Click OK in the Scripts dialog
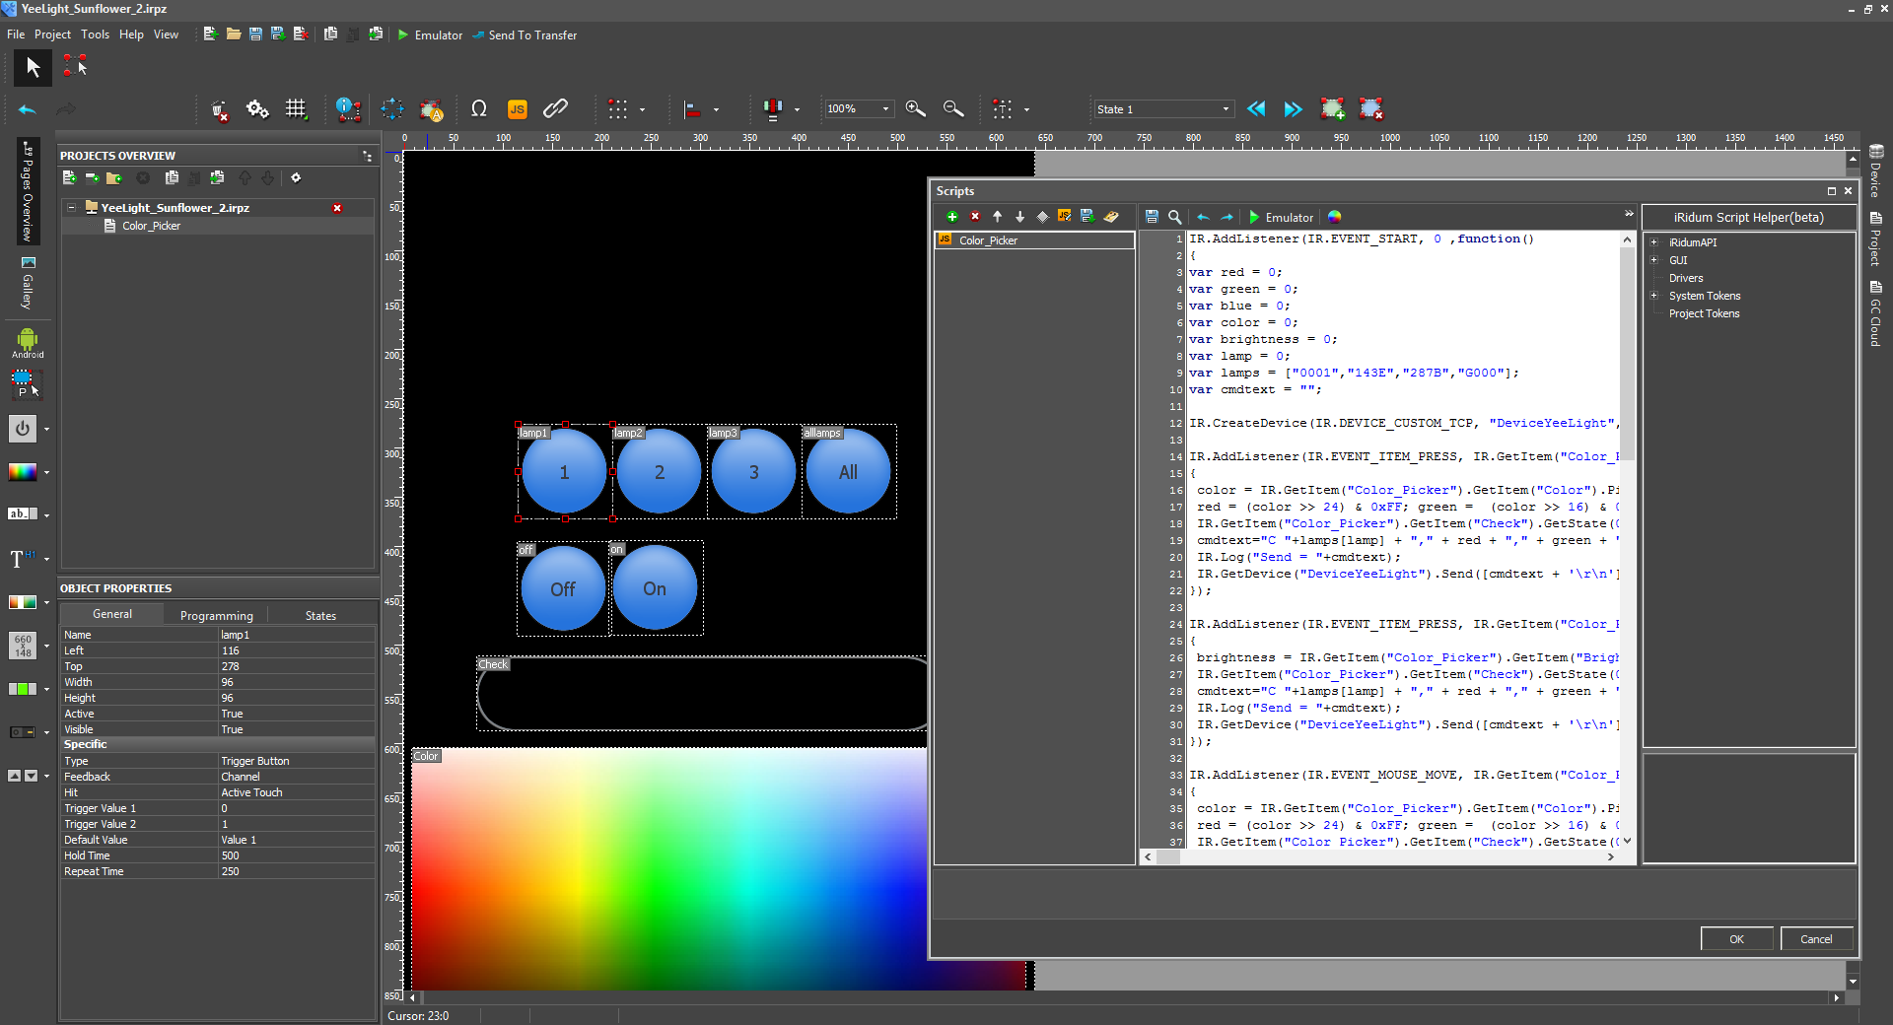1893x1025 pixels. [1736, 939]
